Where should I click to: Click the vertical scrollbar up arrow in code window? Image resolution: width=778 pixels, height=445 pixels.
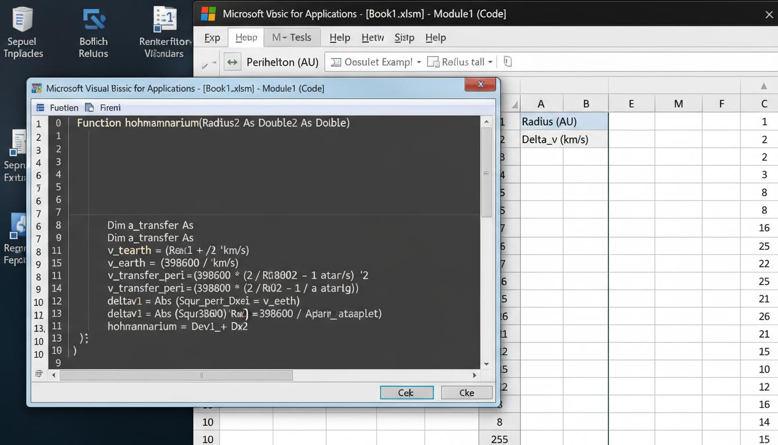(486, 122)
